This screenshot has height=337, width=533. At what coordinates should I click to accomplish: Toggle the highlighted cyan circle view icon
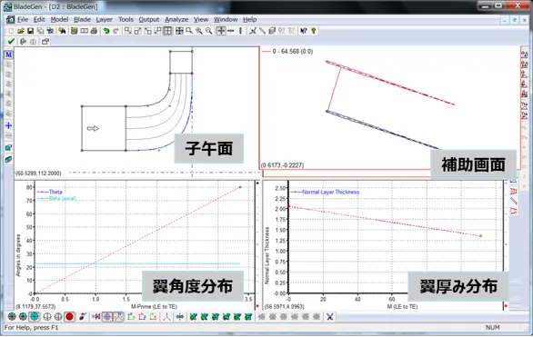click(34, 317)
